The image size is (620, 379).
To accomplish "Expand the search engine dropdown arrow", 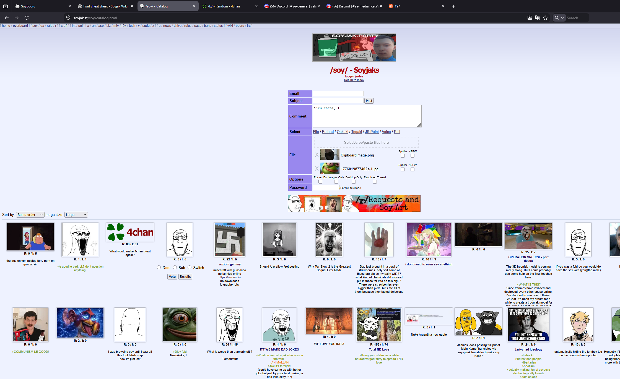I will pos(562,18).
